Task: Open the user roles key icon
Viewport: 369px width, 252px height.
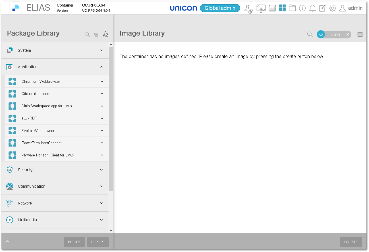Action: [249, 9]
